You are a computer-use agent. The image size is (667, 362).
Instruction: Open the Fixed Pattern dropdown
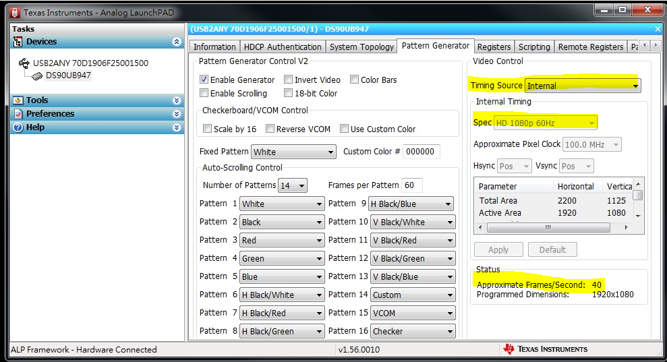click(x=293, y=152)
